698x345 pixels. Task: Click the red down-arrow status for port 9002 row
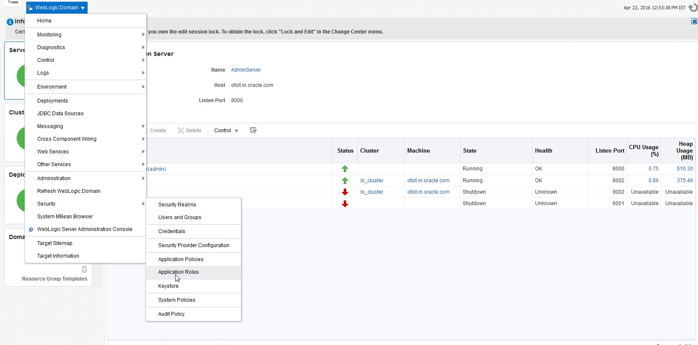pyautogui.click(x=345, y=192)
